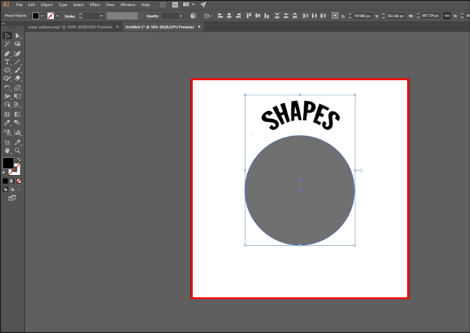Image resolution: width=470 pixels, height=333 pixels.
Task: Select the Direct Selection tool
Action: pyautogui.click(x=18, y=35)
